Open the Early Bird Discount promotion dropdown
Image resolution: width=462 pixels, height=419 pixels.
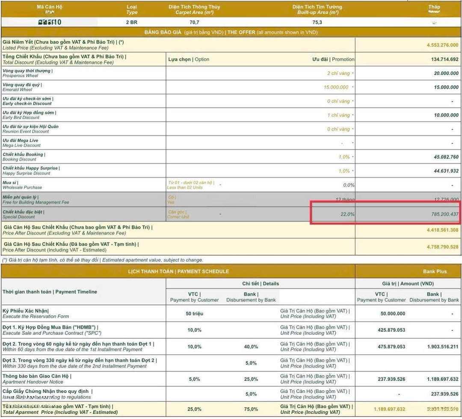pyautogui.click(x=353, y=115)
